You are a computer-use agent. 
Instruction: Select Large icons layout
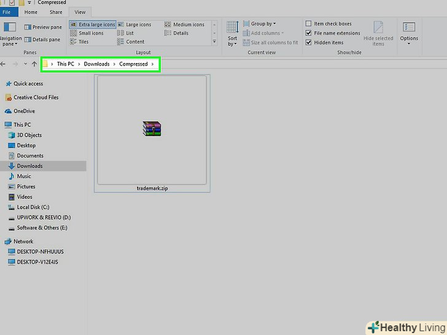point(134,25)
